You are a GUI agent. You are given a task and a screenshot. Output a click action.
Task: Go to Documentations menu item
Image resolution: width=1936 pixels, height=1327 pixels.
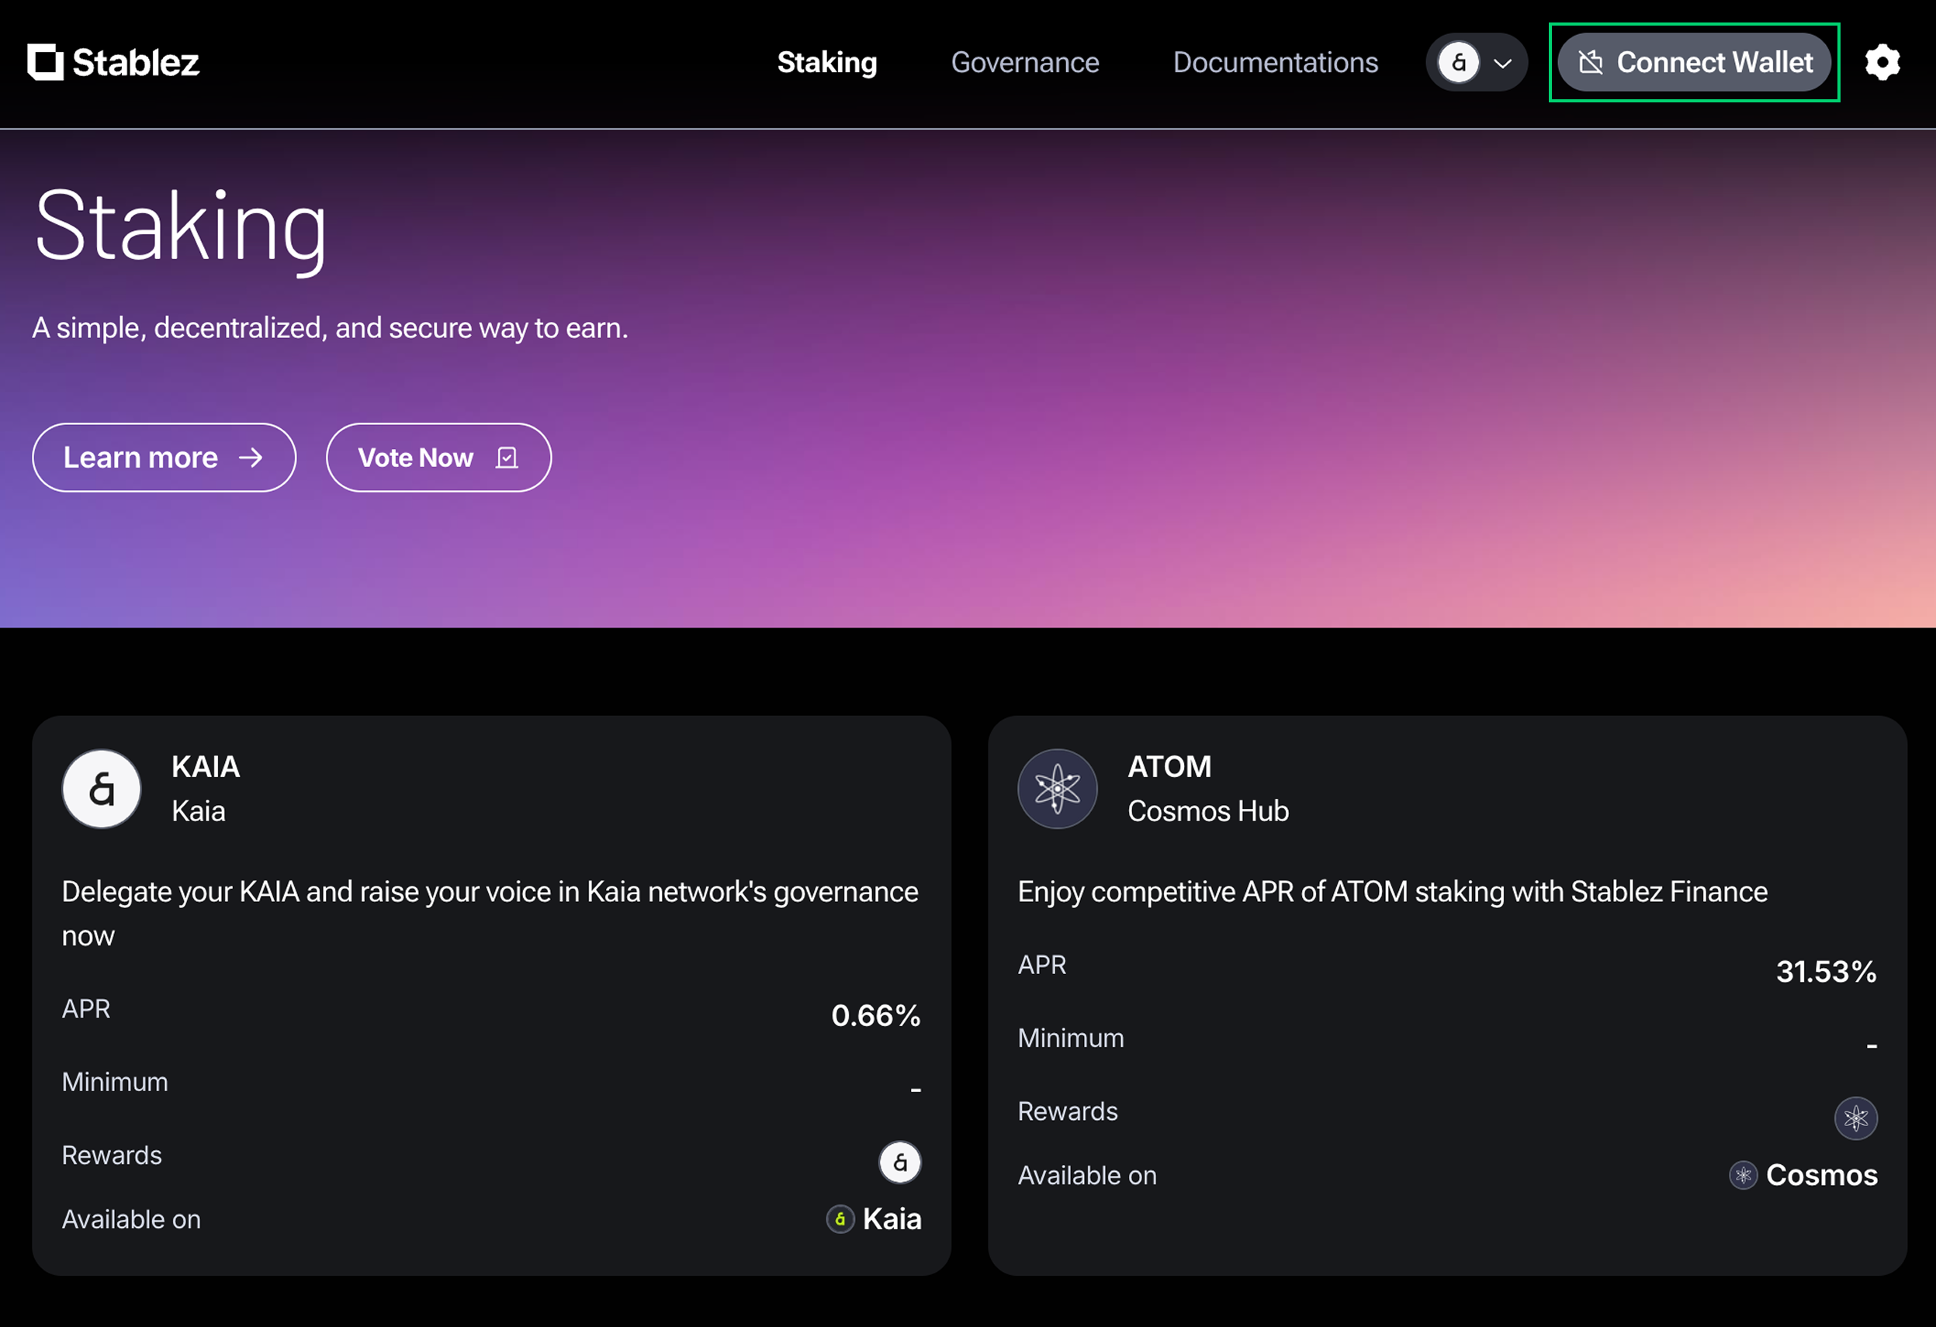point(1275,63)
